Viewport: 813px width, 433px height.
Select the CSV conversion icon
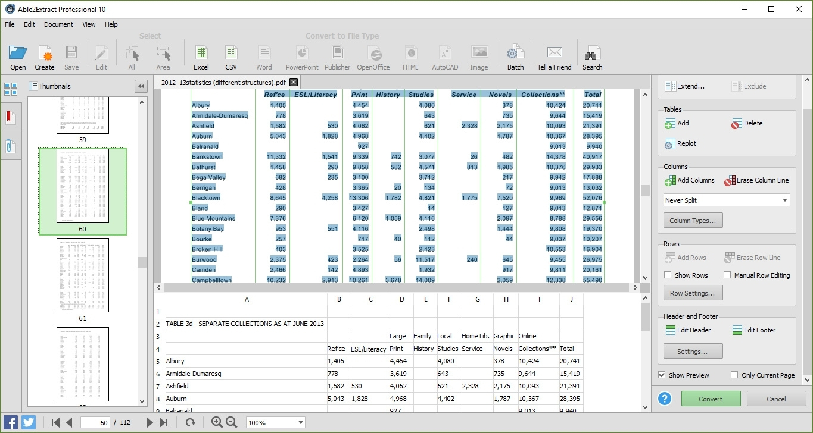(x=231, y=57)
